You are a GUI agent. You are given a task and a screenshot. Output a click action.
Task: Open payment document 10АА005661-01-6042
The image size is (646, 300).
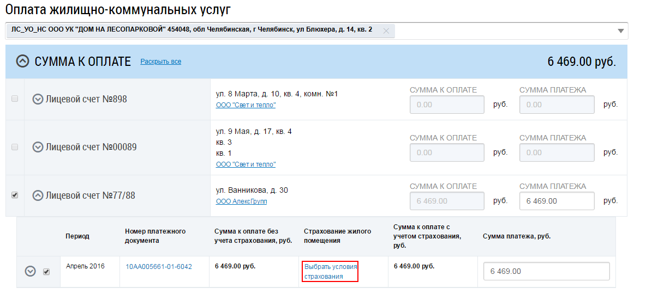point(159,267)
